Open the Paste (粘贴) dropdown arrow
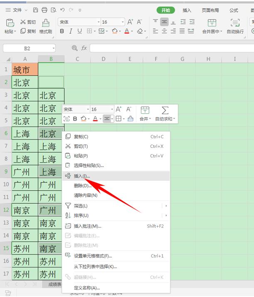The image size is (254, 297). 15,31
